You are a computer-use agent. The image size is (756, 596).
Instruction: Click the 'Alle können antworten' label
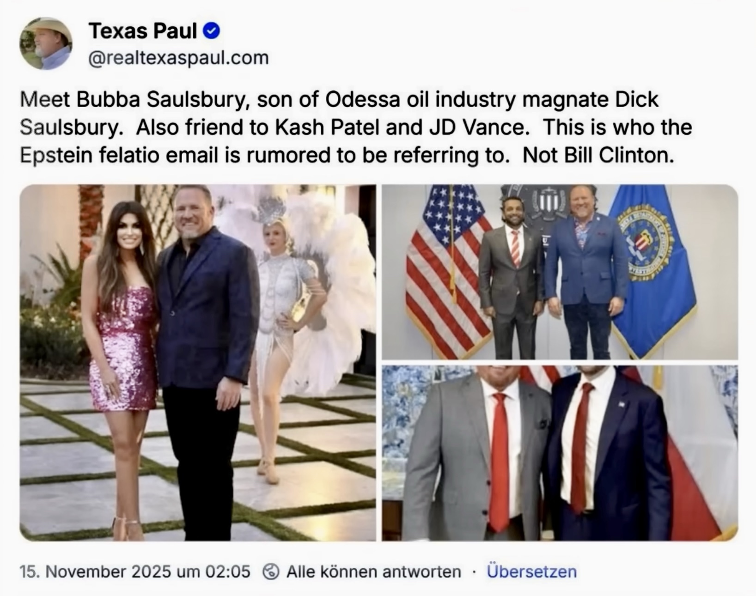(x=374, y=572)
